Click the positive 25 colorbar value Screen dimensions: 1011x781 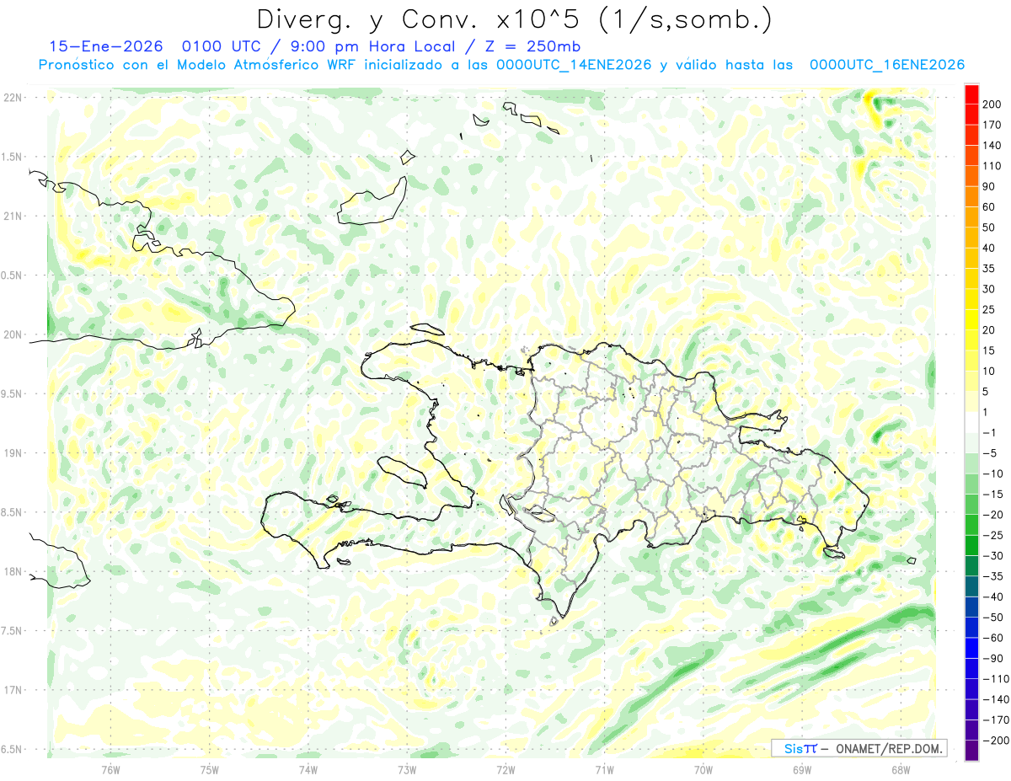point(989,310)
